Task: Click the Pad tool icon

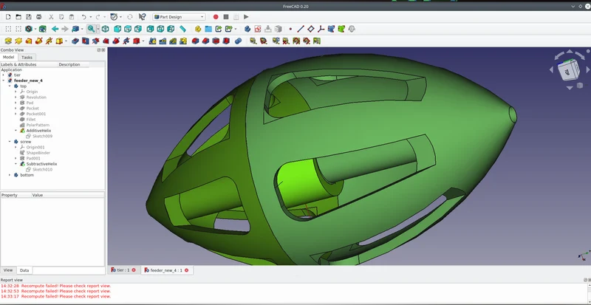Action: click(8, 41)
